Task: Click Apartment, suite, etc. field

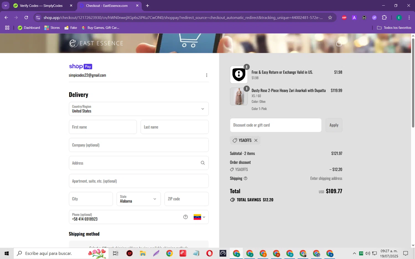Action: [139, 181]
